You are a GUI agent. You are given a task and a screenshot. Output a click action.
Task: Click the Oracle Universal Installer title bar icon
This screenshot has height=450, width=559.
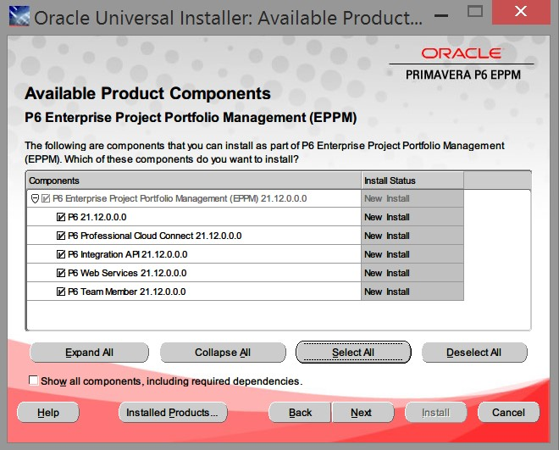(19, 16)
